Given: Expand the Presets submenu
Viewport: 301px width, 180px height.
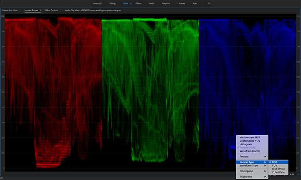Looking at the screenshot, I should pos(252,156).
